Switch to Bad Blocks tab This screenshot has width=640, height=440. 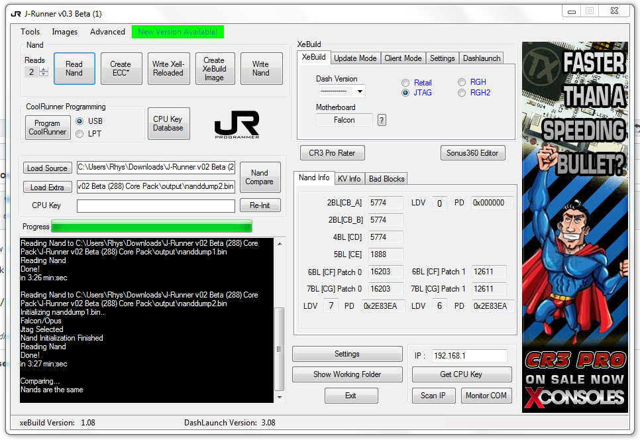click(386, 179)
